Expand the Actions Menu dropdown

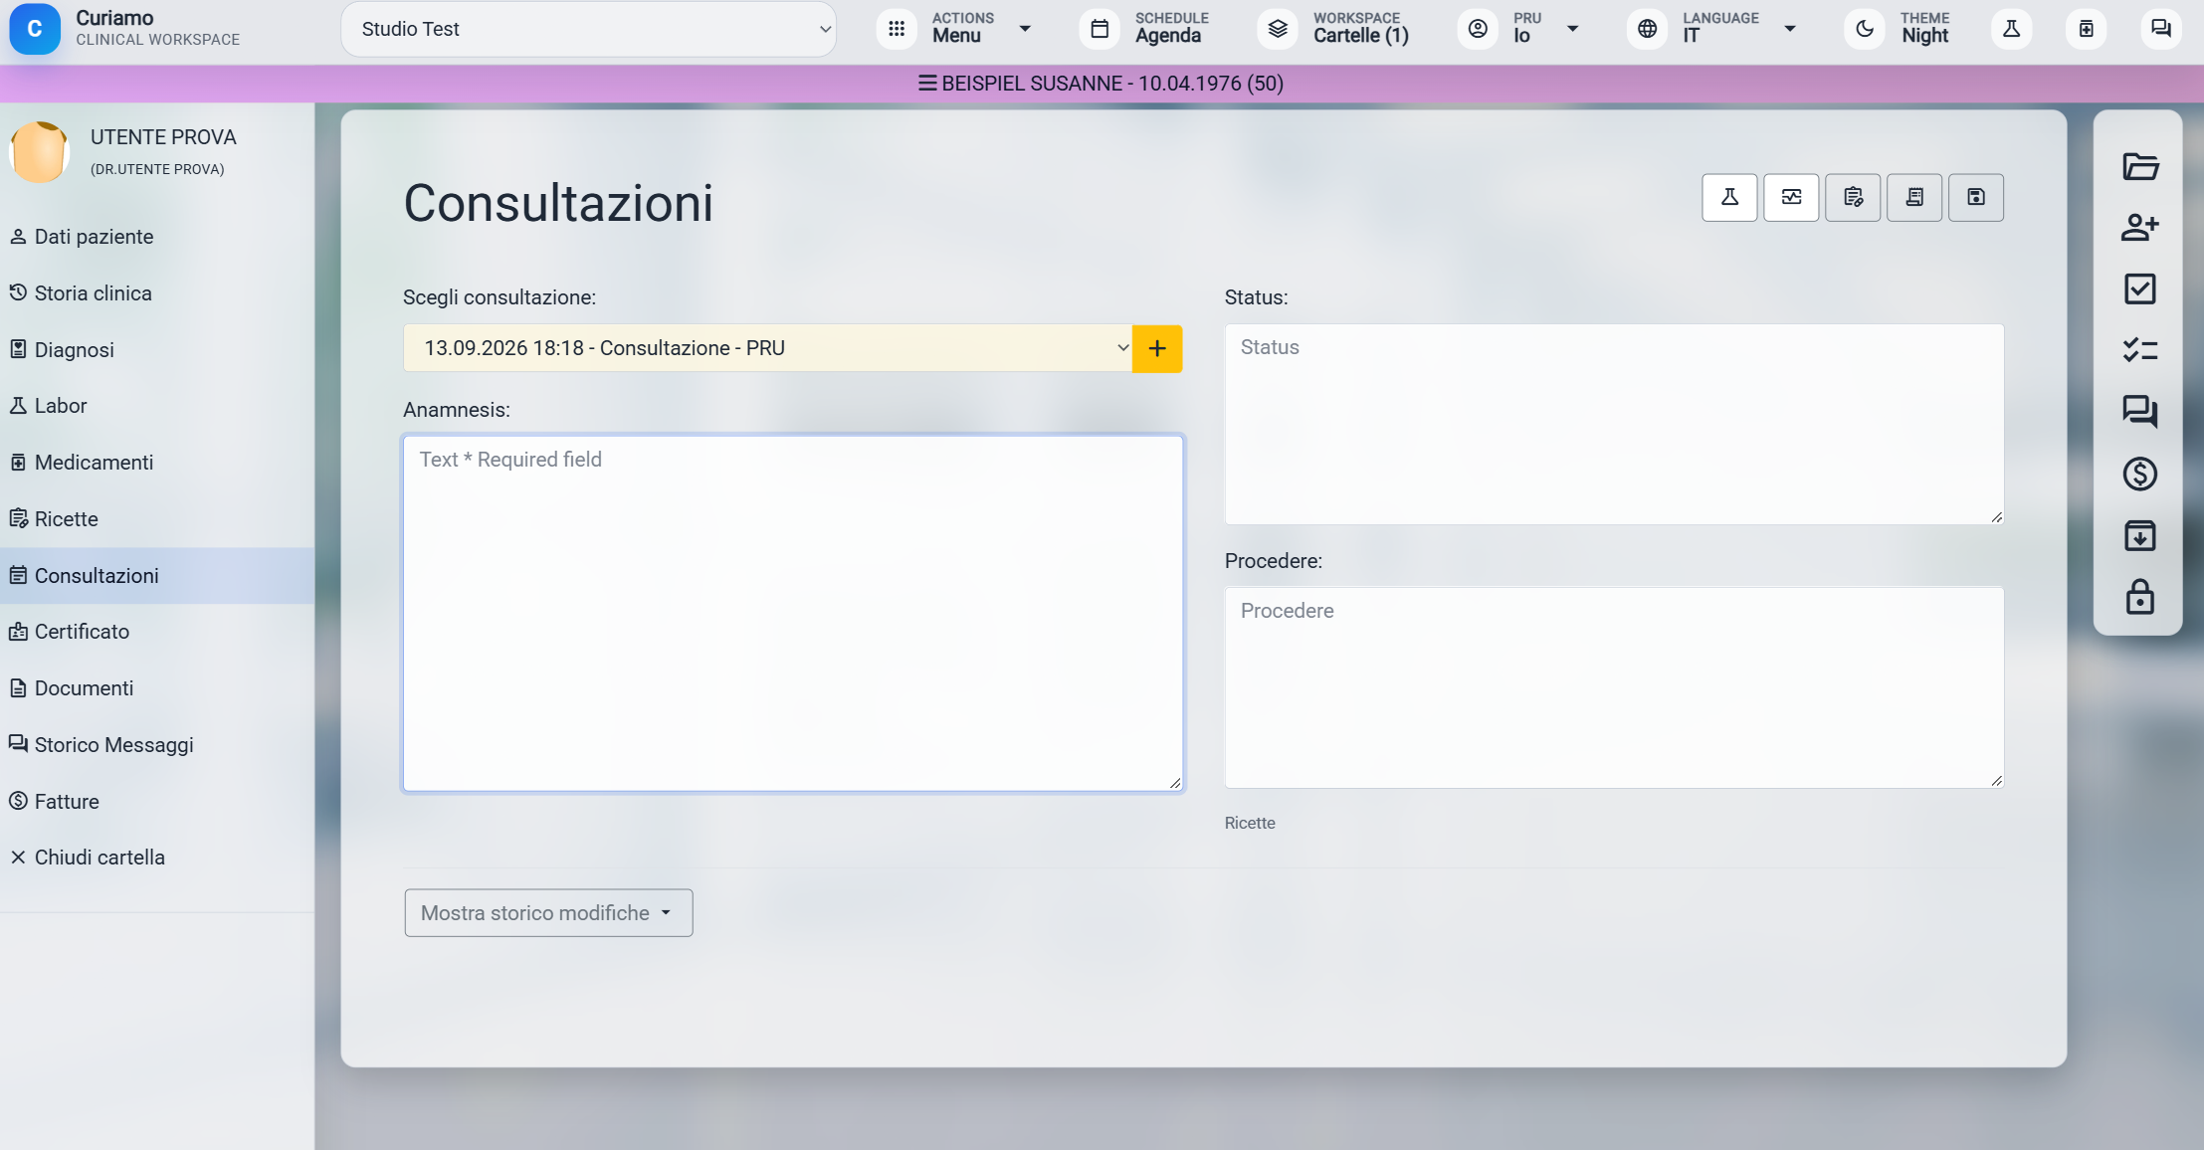955,29
